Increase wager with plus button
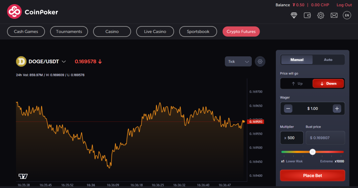358x188 pixels. (x=337, y=108)
